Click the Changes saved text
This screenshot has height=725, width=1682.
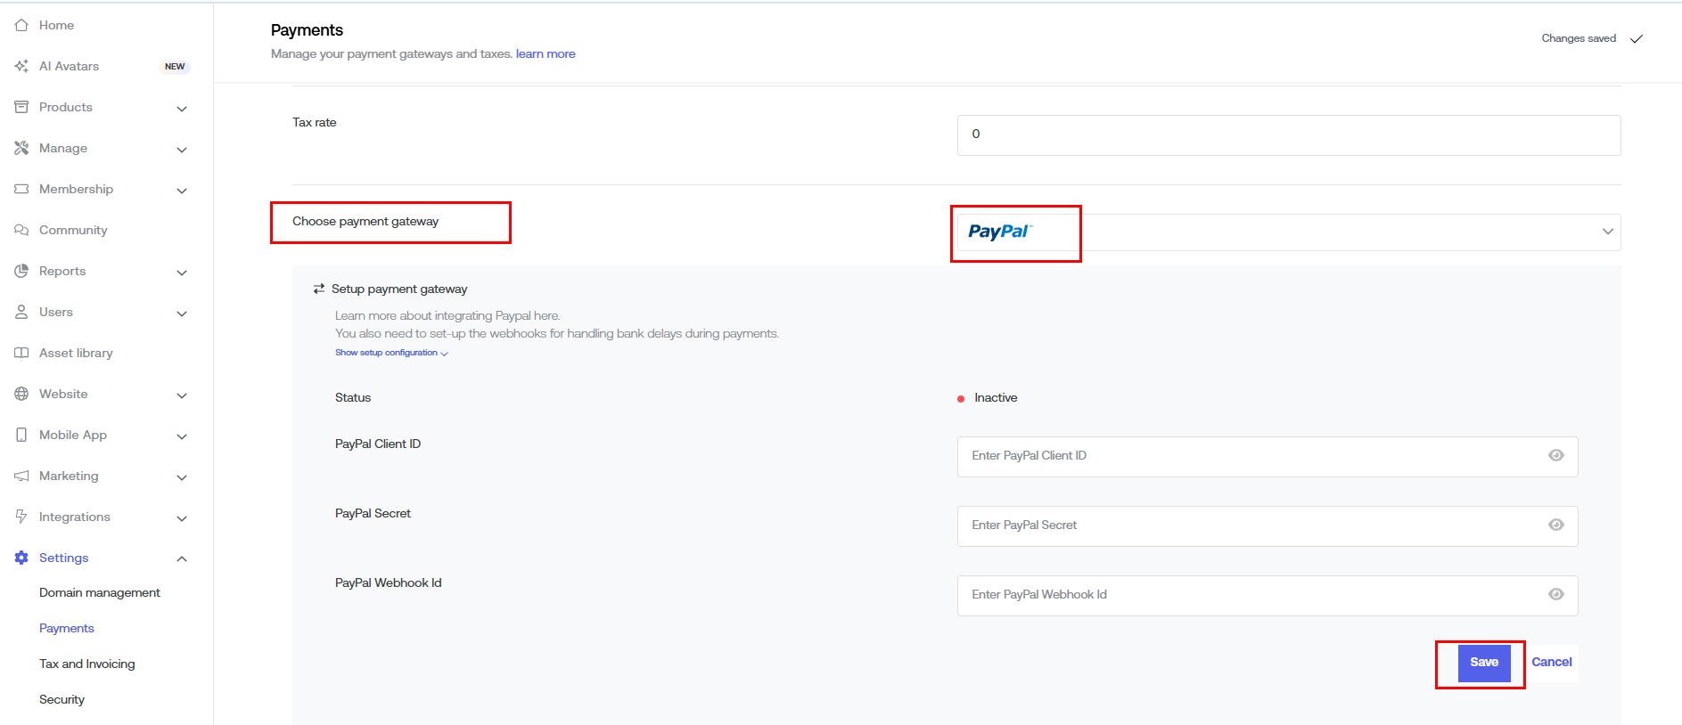pyautogui.click(x=1579, y=38)
